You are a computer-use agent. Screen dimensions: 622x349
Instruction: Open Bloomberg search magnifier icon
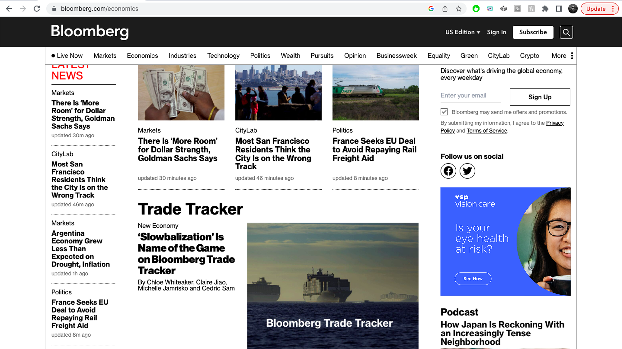566,32
